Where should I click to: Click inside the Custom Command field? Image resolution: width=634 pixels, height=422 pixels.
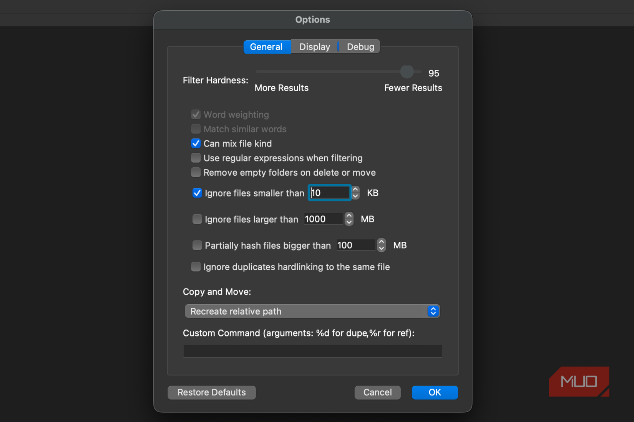312,351
